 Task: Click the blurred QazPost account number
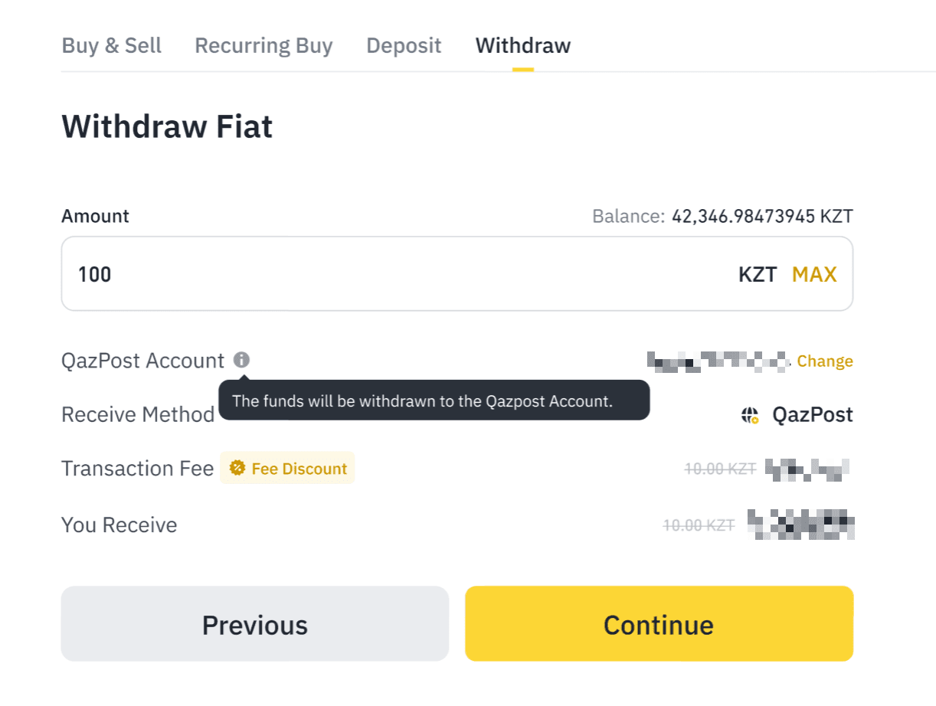point(717,361)
